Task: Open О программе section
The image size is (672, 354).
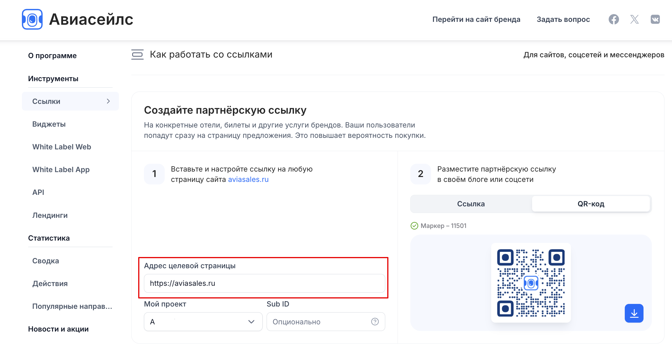Action: tap(52, 56)
